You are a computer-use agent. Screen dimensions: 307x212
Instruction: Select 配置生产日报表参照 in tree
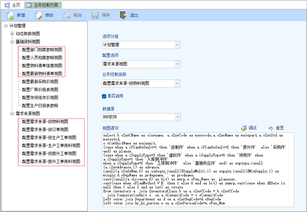coord(40,106)
